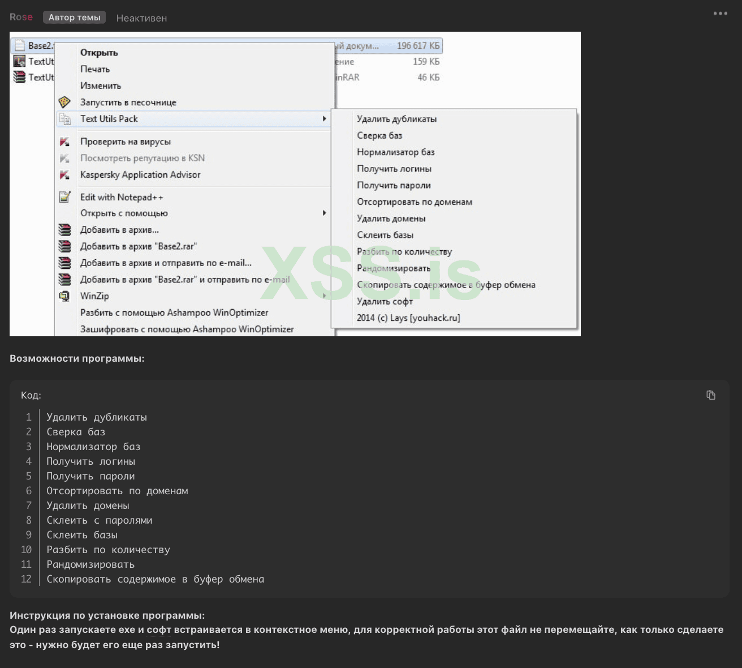Click the Автор темы badge

[74, 17]
